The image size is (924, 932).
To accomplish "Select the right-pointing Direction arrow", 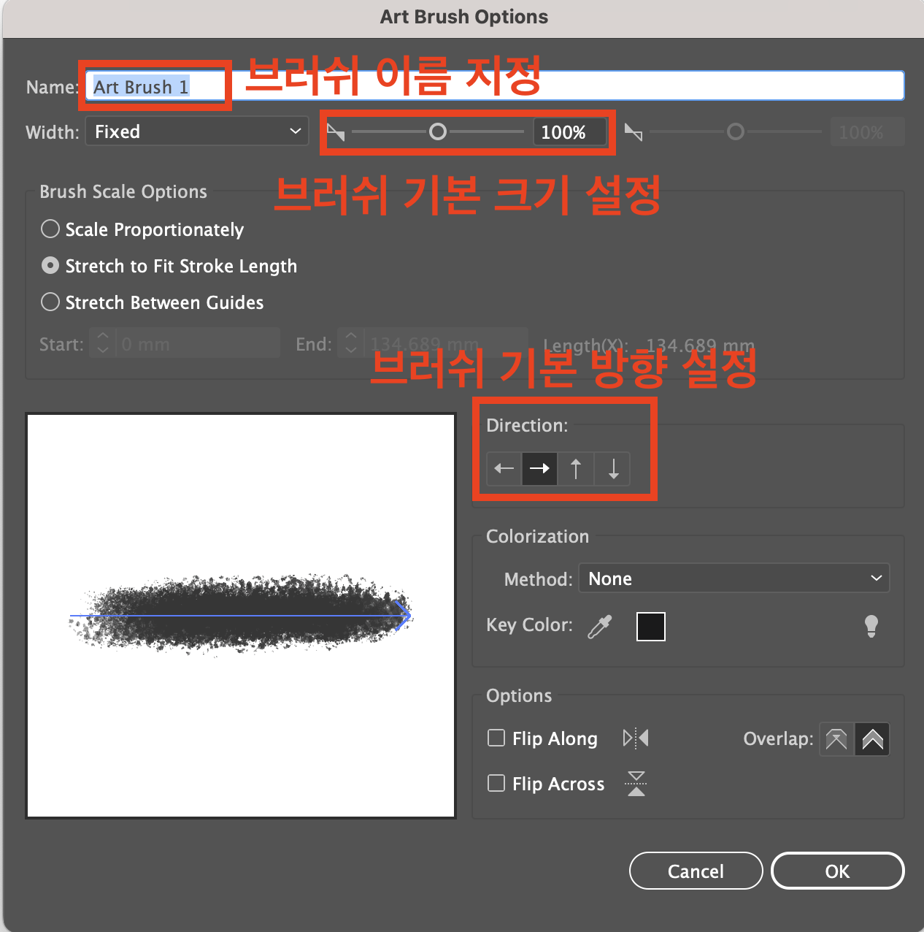I will coord(539,469).
